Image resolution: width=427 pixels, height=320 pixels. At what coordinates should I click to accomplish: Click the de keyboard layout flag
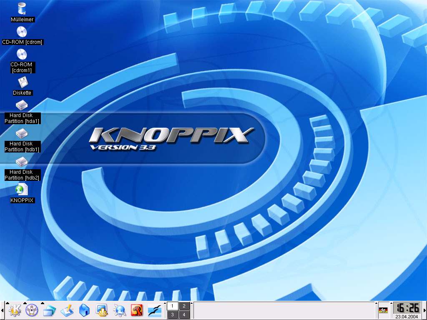[x=383, y=310]
